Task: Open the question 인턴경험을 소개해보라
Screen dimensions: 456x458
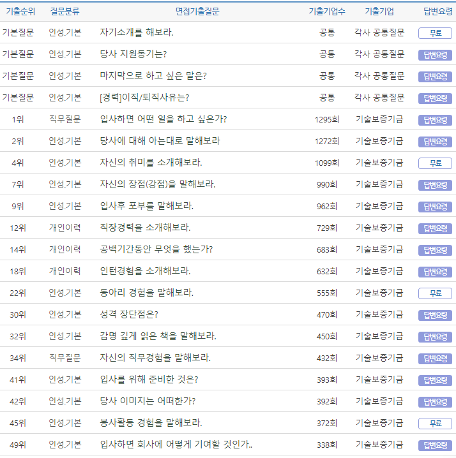Action: pos(145,271)
